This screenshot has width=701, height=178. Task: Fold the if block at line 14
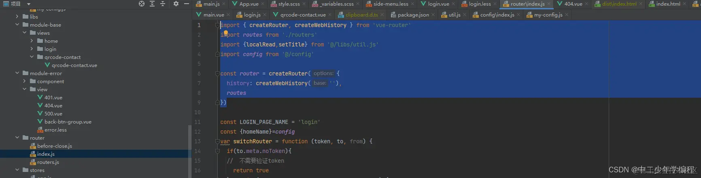point(217,151)
